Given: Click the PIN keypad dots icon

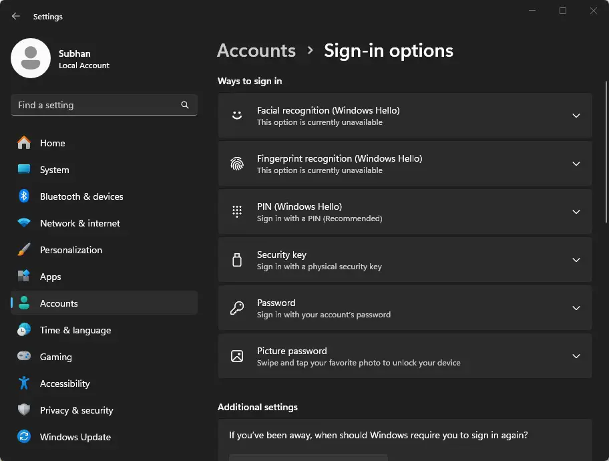Looking at the screenshot, I should 237,211.
